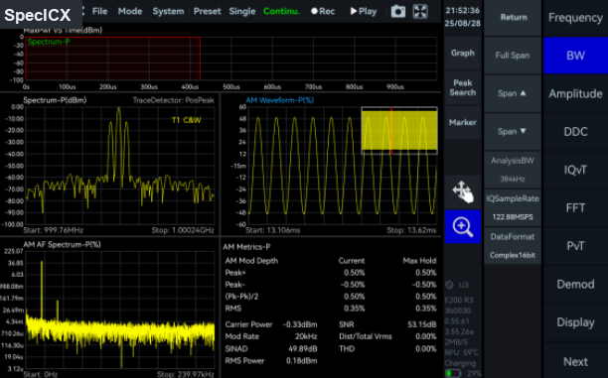The width and height of the screenshot is (608, 378).
Task: Toggle fullscreen with the expand arrows icon
Action: pos(420,11)
